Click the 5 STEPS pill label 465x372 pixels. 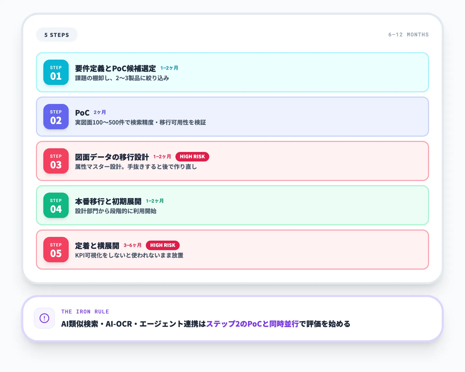57,35
